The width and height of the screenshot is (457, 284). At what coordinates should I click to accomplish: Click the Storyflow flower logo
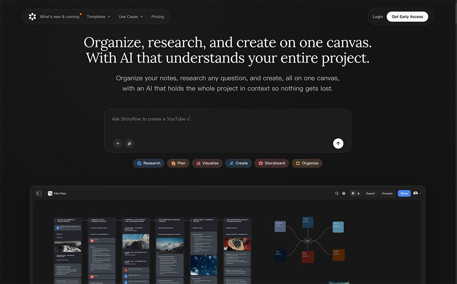(x=32, y=16)
